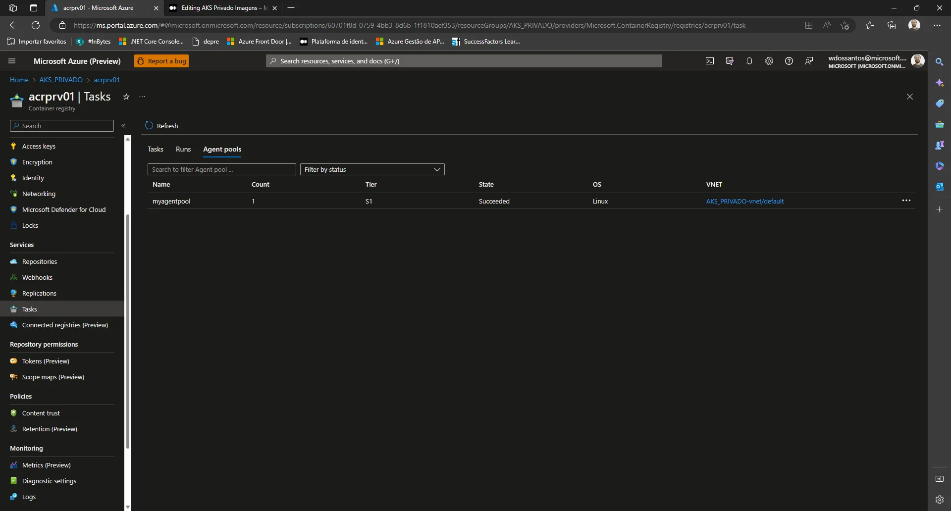The image size is (951, 511).
Task: Focus the Search resources, services, and docs bar
Action: tap(464, 61)
